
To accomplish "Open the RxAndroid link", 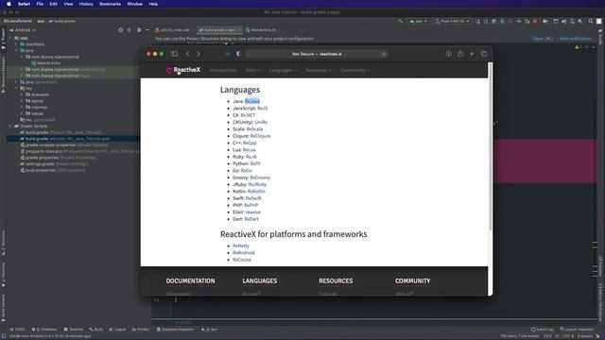I will tap(244, 252).
